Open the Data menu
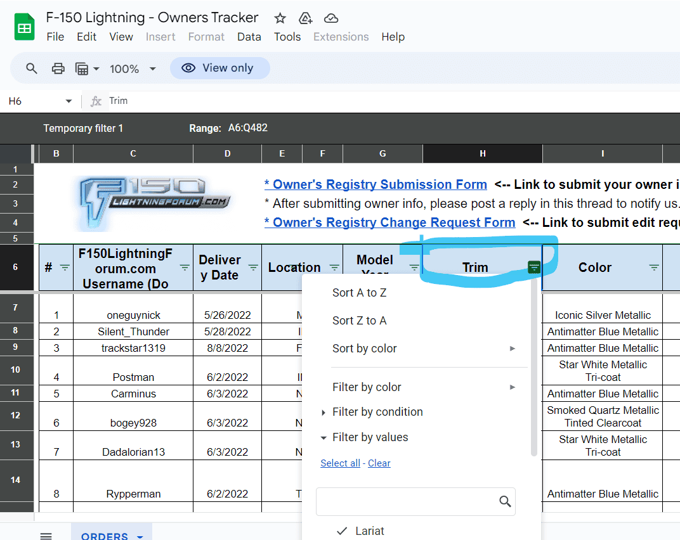680x540 pixels. [x=249, y=37]
